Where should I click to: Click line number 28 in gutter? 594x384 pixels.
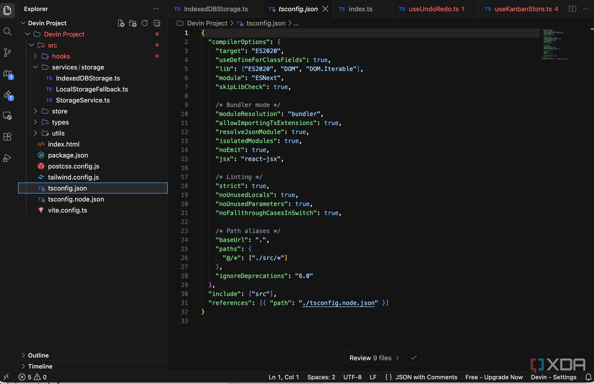point(184,276)
